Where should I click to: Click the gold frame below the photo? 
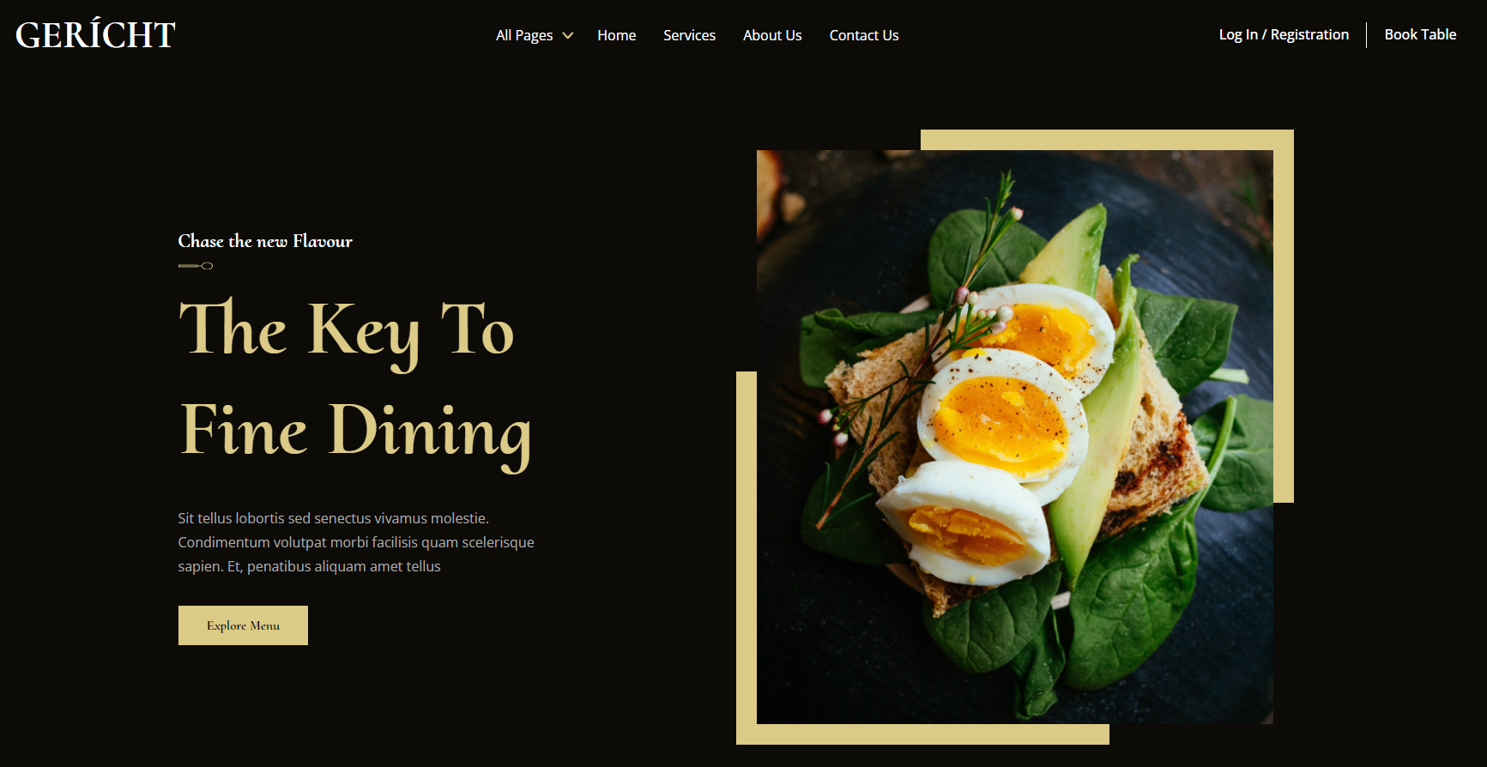[x=922, y=734]
